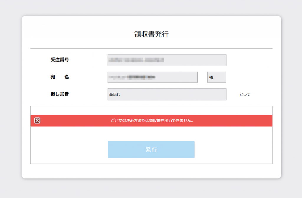Click the 宛名 field label
Viewport: 302px width, 198px height.
(x=59, y=77)
